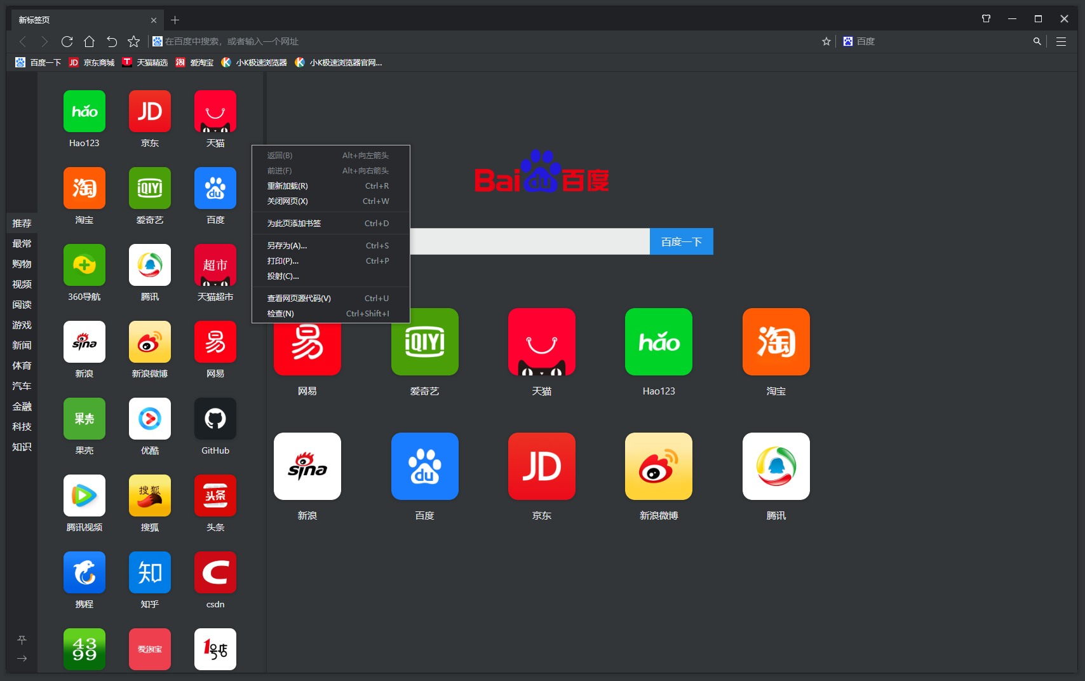Click the Baidu search input box
Viewport: 1085px width, 681px height.
tap(530, 241)
